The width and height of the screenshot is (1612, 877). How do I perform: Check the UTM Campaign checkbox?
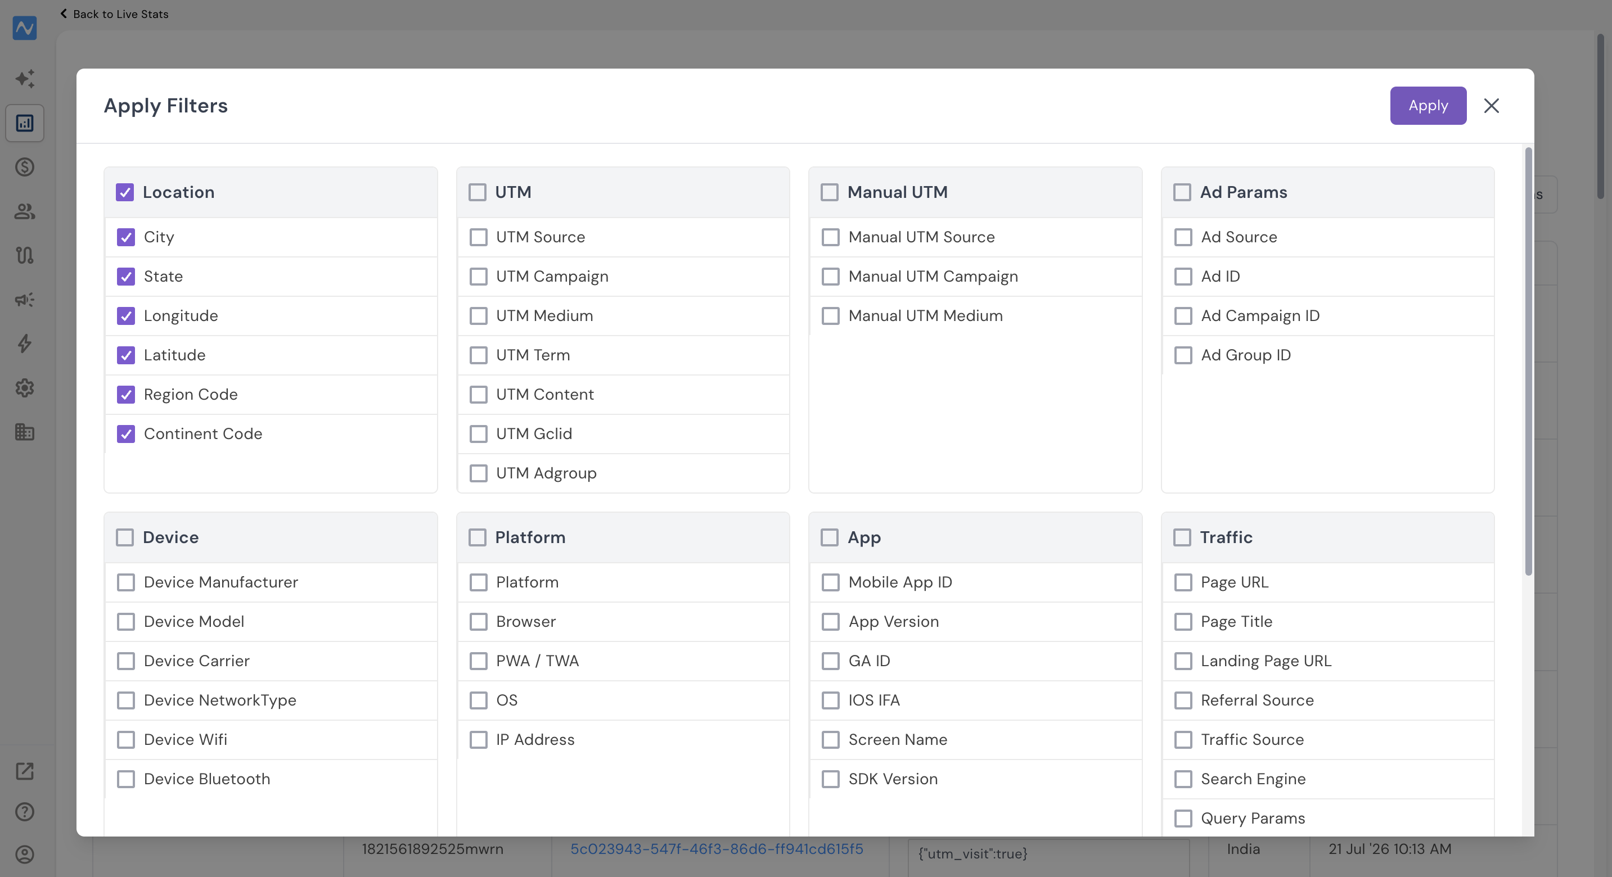pyautogui.click(x=479, y=277)
